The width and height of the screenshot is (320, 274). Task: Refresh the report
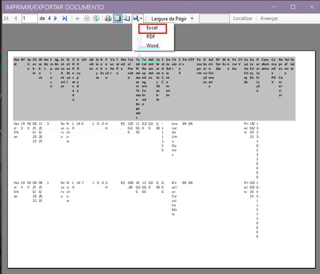pos(96,18)
